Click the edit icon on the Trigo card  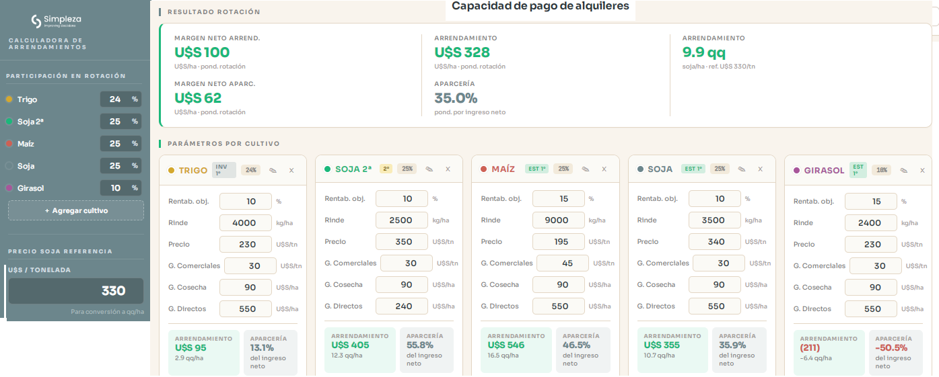pos(273,170)
